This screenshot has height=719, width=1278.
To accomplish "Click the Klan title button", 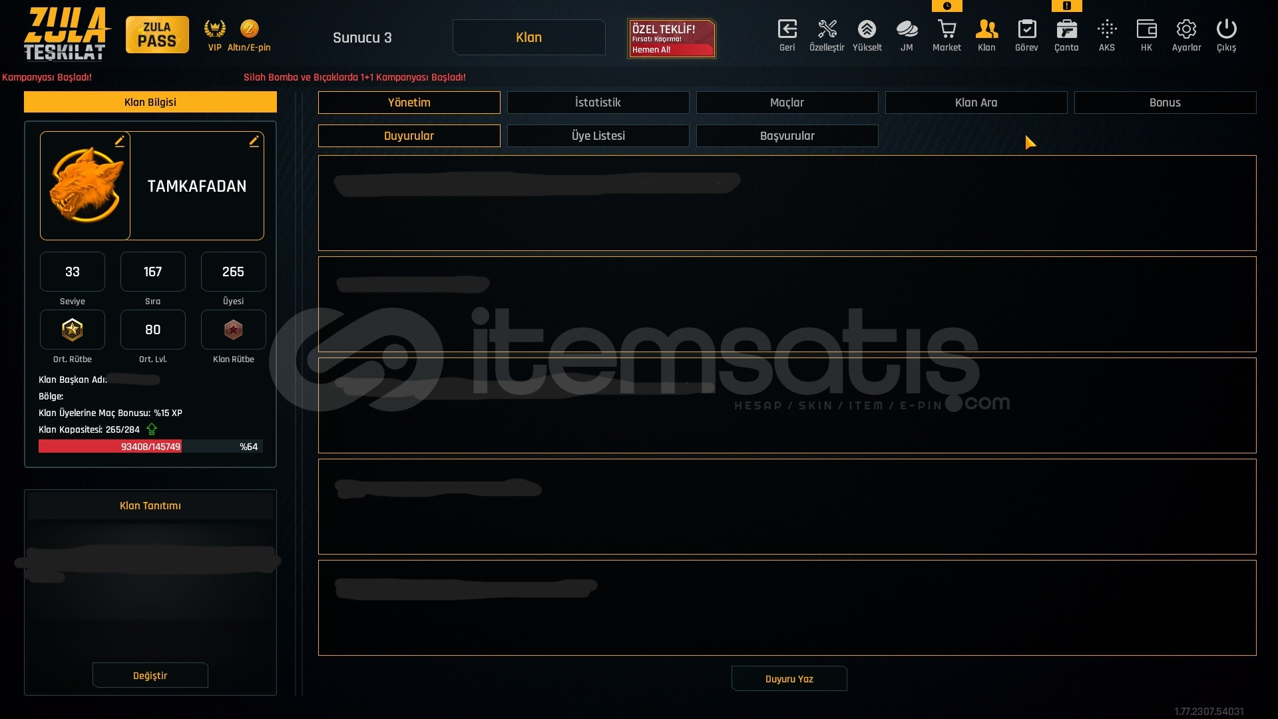I will [529, 37].
